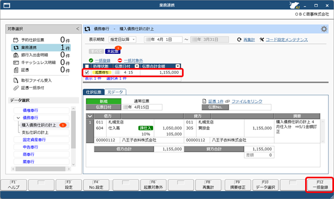The image size is (334, 199).
Task: Click the ファイルをリンク link
Action: click(x=247, y=102)
